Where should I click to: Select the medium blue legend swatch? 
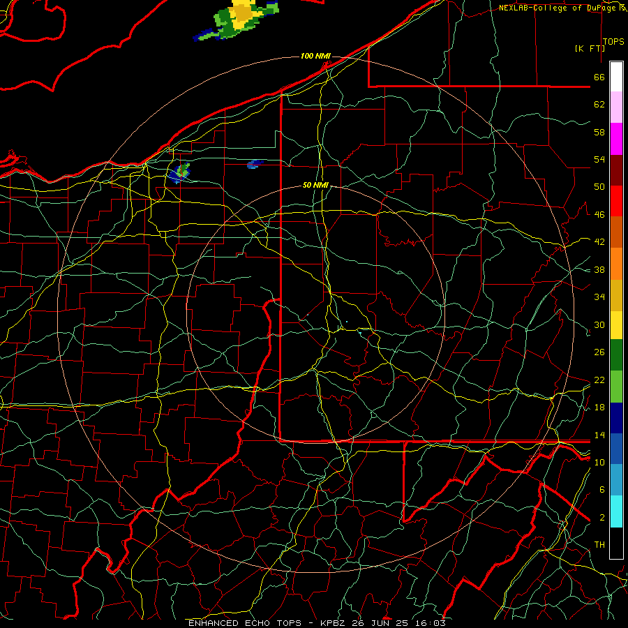tap(616, 449)
